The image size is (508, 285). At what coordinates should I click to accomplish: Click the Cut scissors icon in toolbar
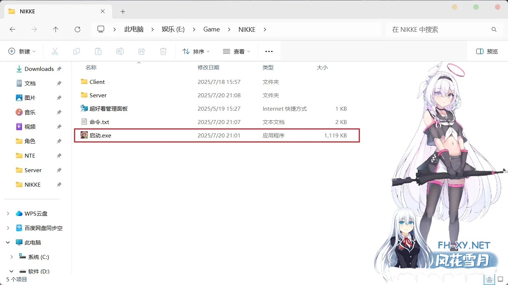pyautogui.click(x=55, y=51)
